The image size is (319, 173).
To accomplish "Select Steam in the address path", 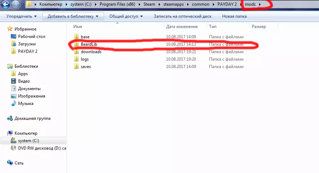I will (x=149, y=4).
